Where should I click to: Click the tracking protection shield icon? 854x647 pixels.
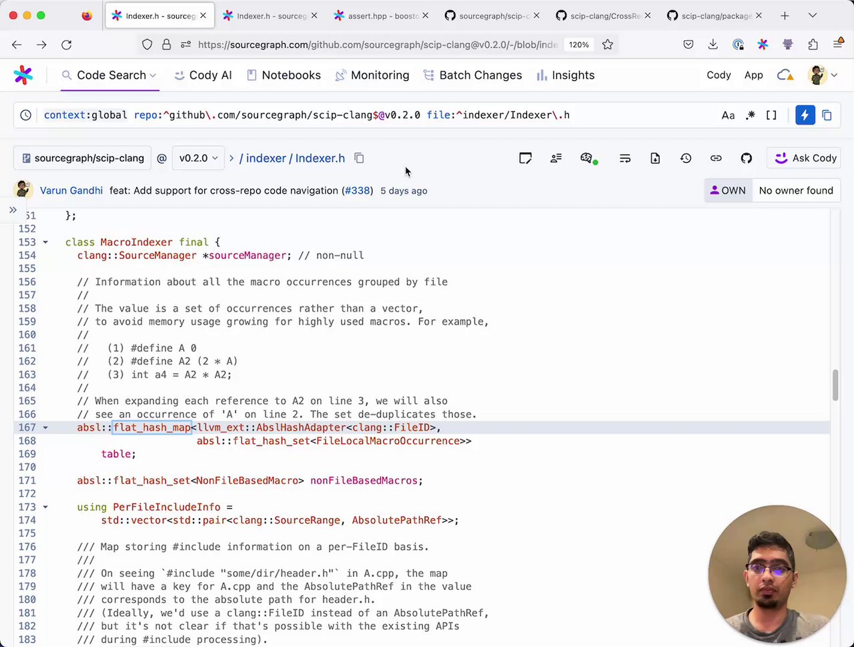pyautogui.click(x=147, y=45)
